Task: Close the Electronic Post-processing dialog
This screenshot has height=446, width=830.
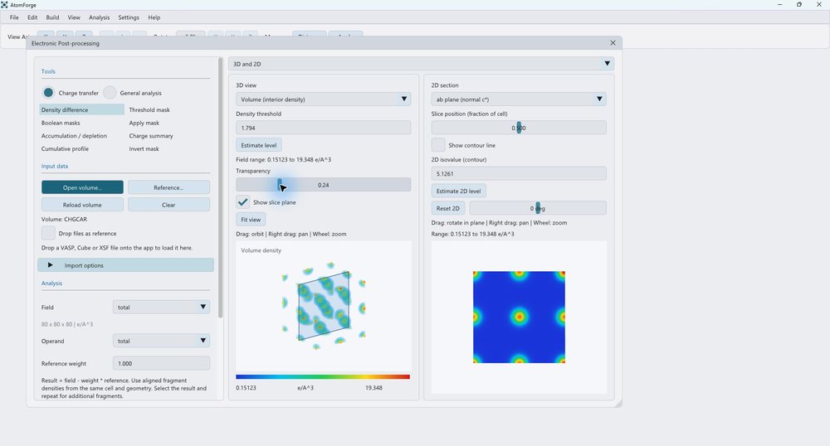Action: pos(613,43)
